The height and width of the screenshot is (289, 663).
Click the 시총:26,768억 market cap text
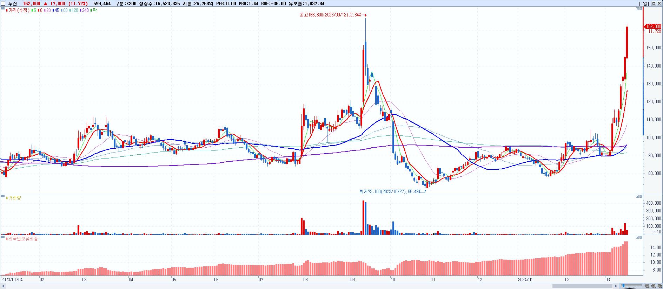coord(198,3)
